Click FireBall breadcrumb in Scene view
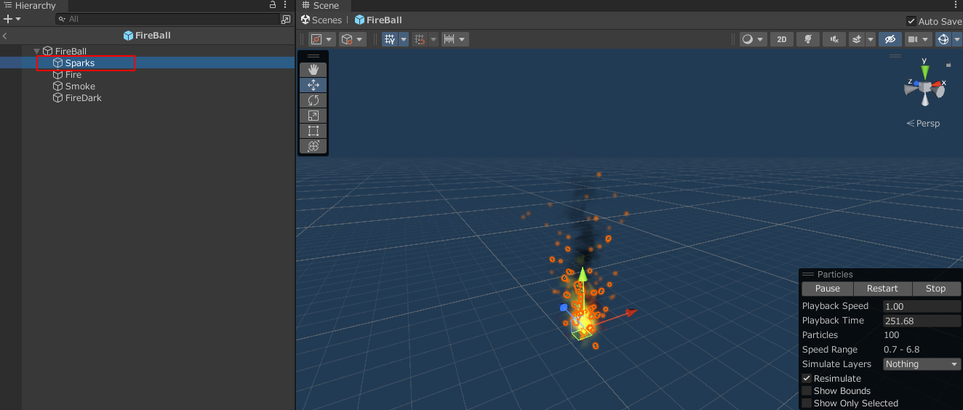This screenshot has width=963, height=410. point(378,20)
